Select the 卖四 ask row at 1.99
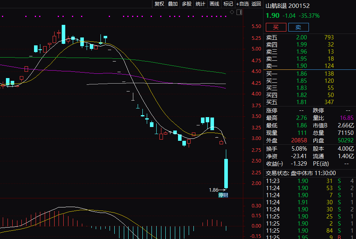This screenshot has width=356, height=239. [310, 45]
